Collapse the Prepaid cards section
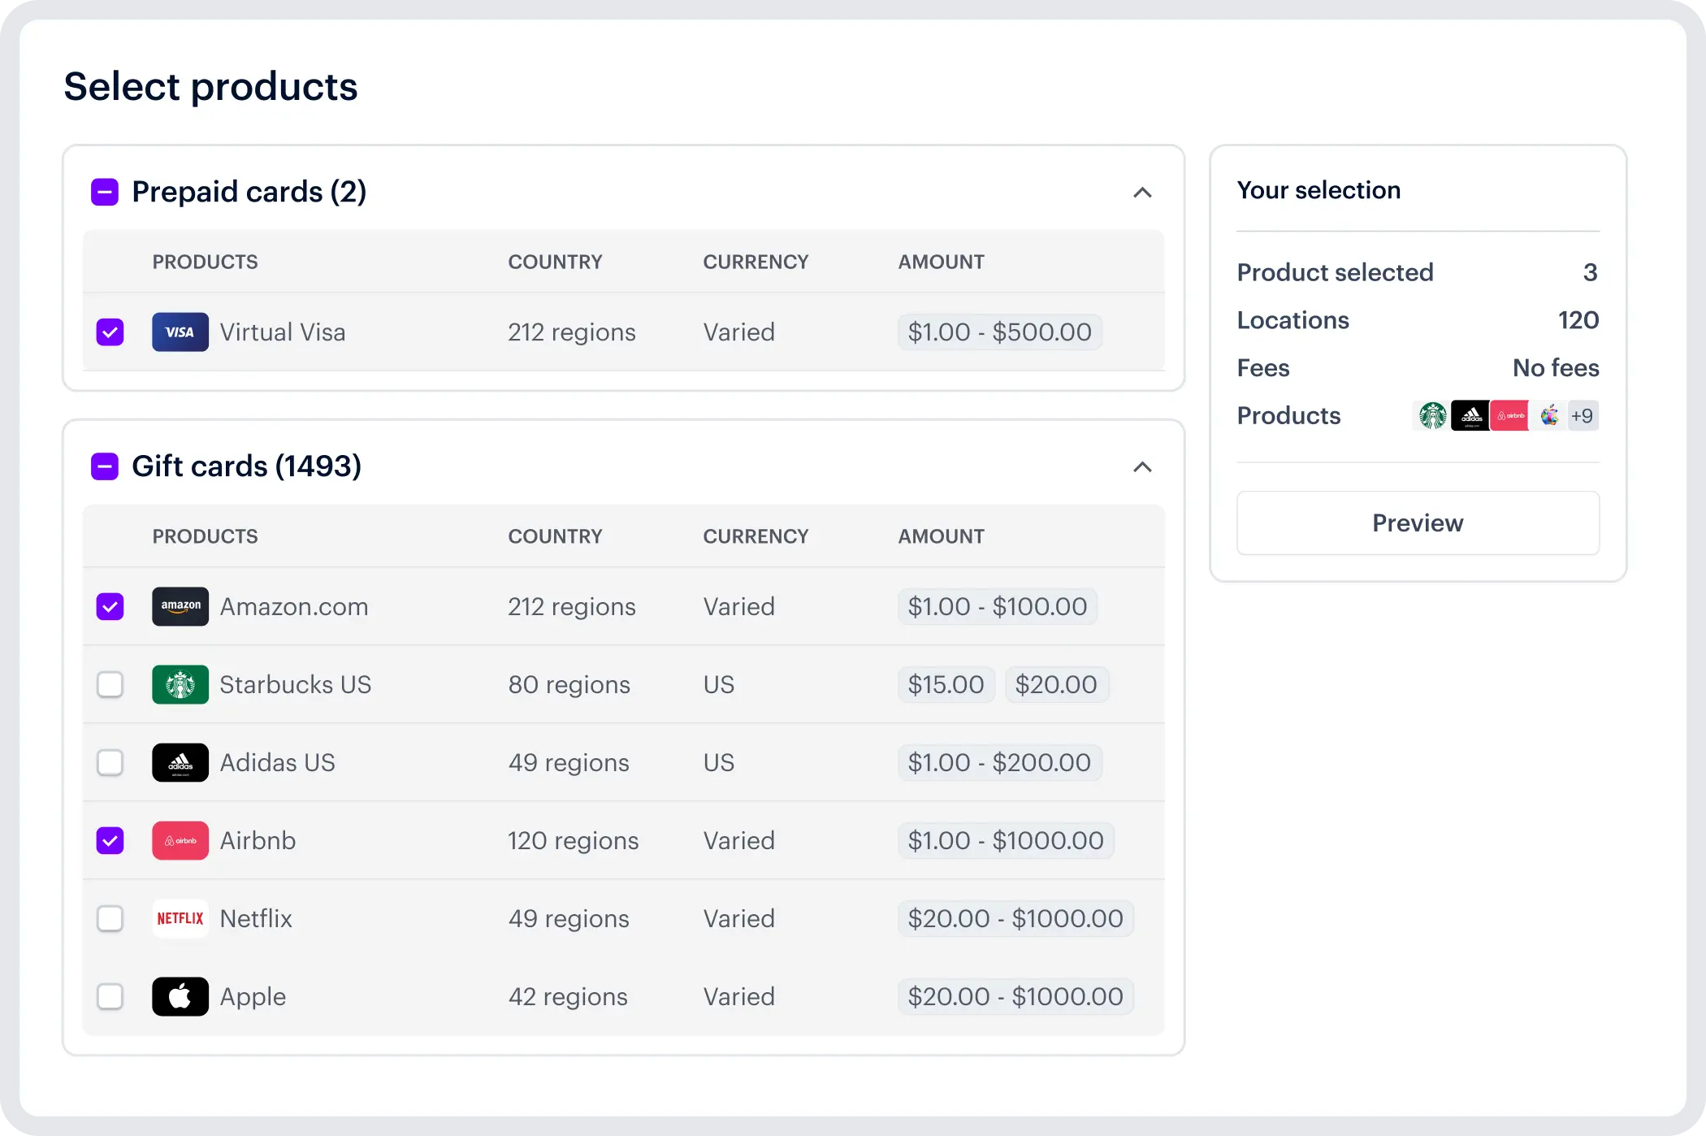Screen dimensions: 1706x1136 tap(1142, 193)
